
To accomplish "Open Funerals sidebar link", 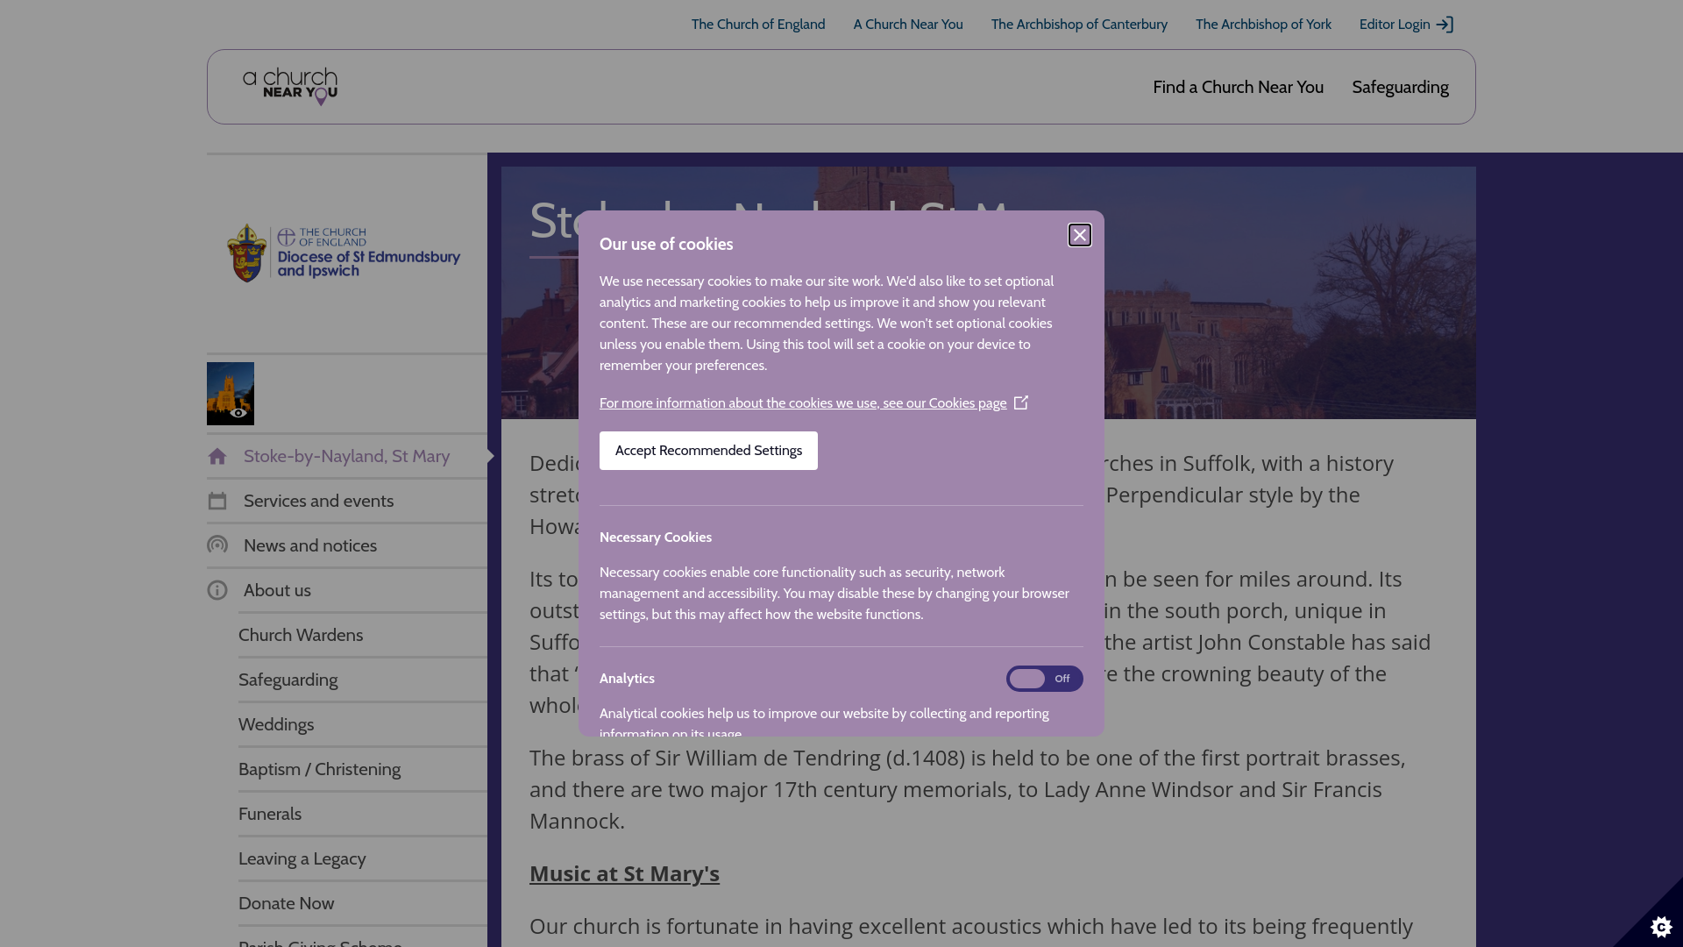I will pos(270,814).
